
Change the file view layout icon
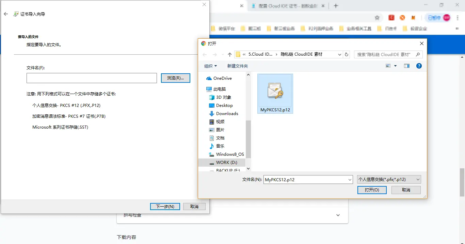pos(388,66)
